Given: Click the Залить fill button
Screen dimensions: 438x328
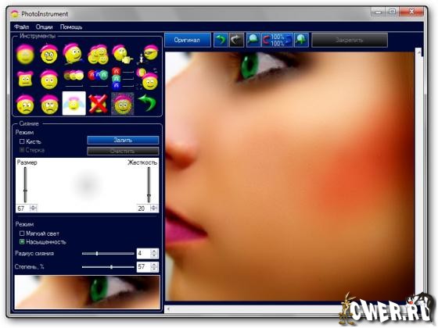Looking at the screenshot, I should pyautogui.click(x=123, y=140).
